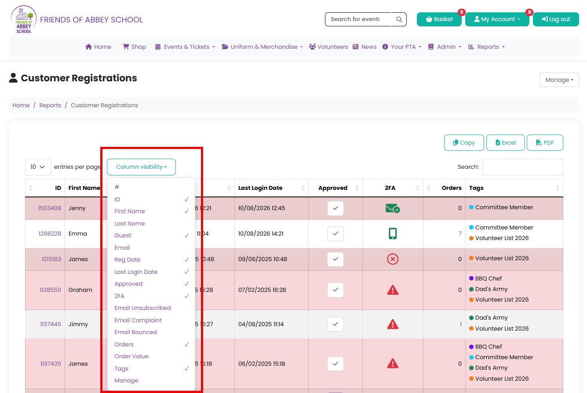The height and width of the screenshot is (393, 587).
Task: Open Volunteers in the navigation bar
Action: 328,47
